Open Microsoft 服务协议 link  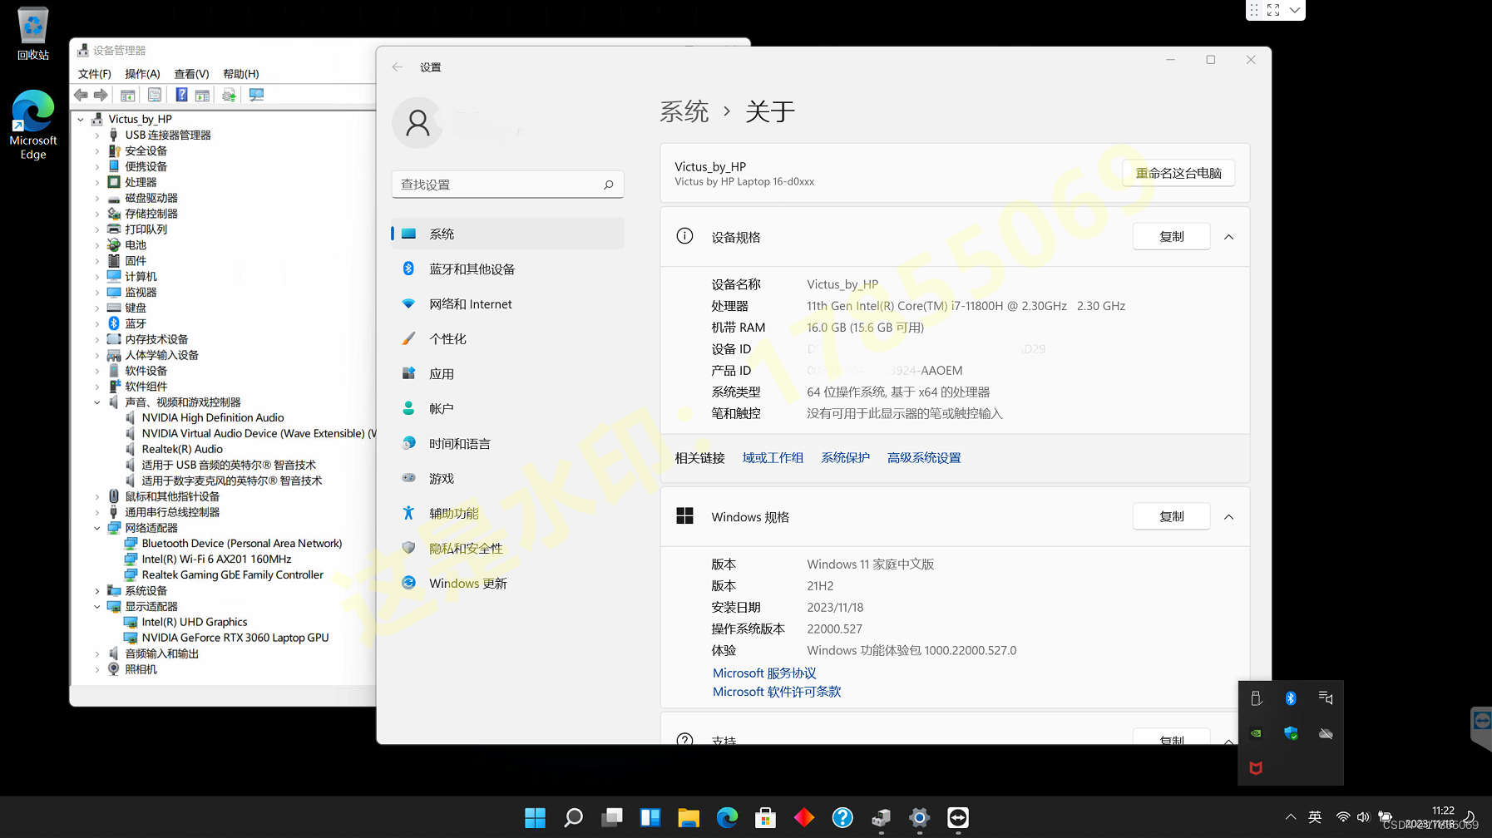pyautogui.click(x=764, y=673)
